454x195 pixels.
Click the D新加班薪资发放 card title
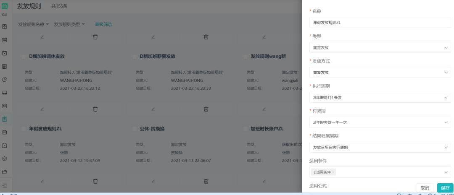(x=158, y=57)
